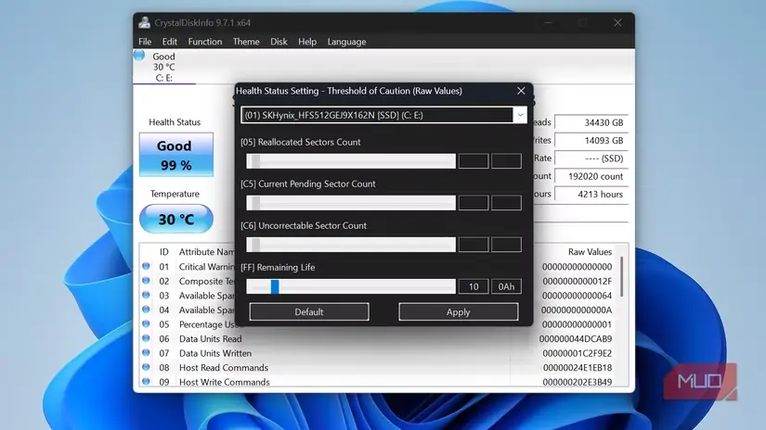Click the dropdown arrow of disk selector
The width and height of the screenshot is (766, 430).
[520, 115]
